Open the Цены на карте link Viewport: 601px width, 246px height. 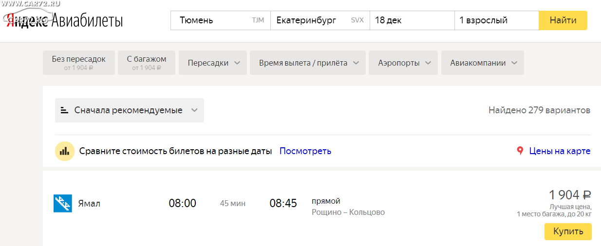pyautogui.click(x=560, y=151)
